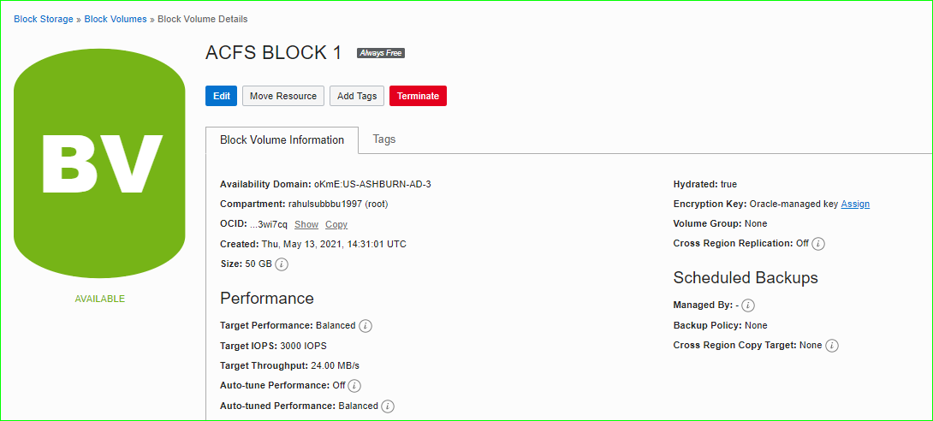Click the red Terminate button
Viewport: 933px width, 421px height.
pyautogui.click(x=418, y=96)
